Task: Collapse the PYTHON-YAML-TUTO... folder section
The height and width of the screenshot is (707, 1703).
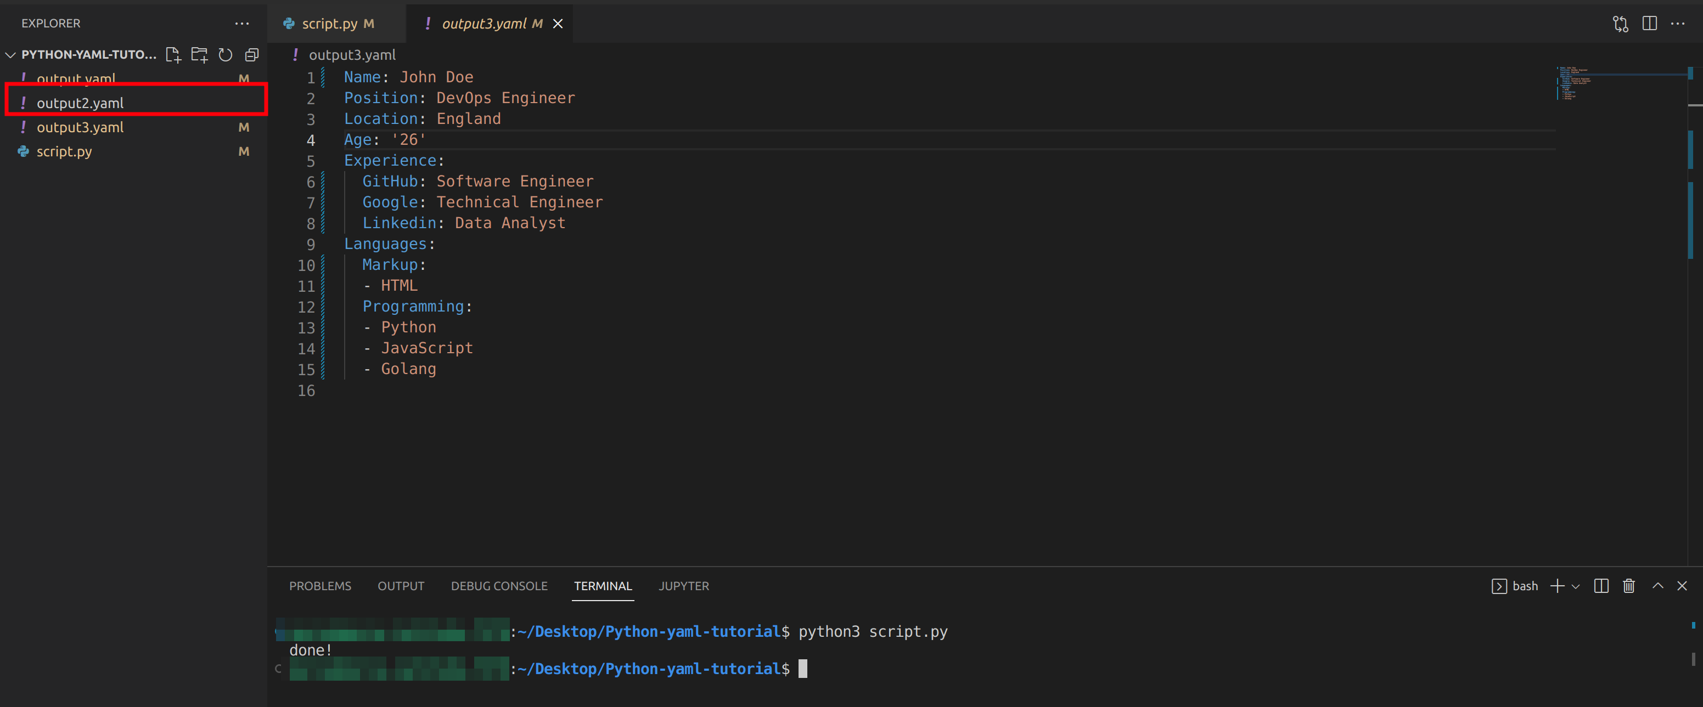Action: [x=10, y=55]
